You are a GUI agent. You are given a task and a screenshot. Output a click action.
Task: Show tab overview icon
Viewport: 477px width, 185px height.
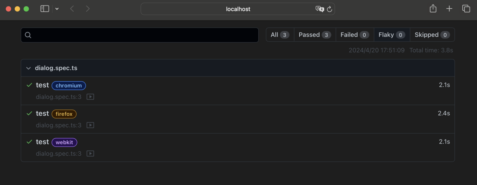[466, 9]
